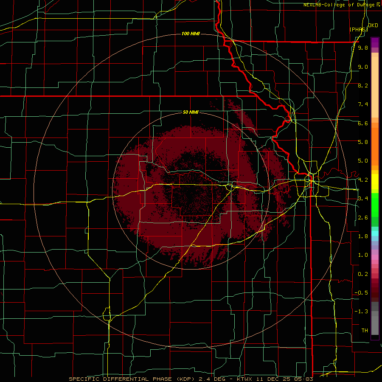Image resolution: width=382 pixels, height=382 pixels.
Task: Click the 9.8 value on color scale
Action: click(x=363, y=48)
